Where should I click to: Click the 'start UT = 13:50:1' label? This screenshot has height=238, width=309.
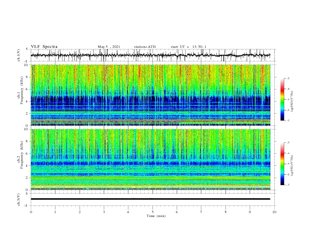coord(188,47)
